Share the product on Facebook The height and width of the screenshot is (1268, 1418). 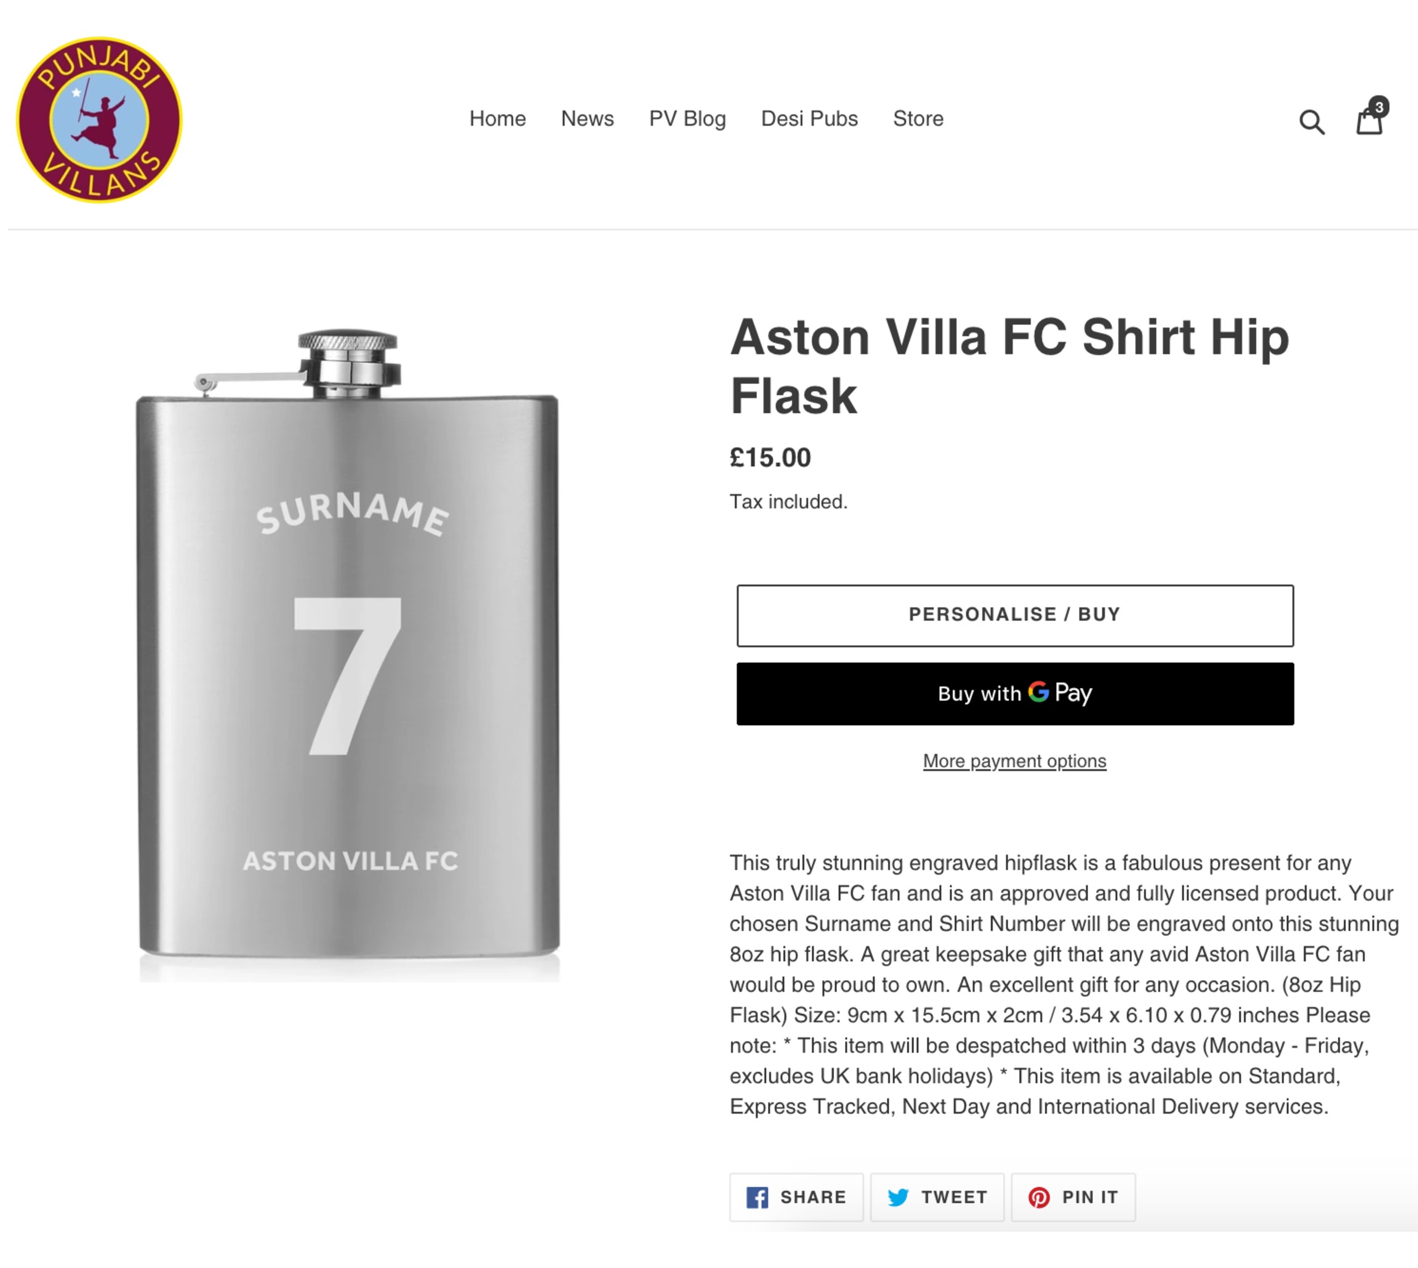[x=796, y=1197]
